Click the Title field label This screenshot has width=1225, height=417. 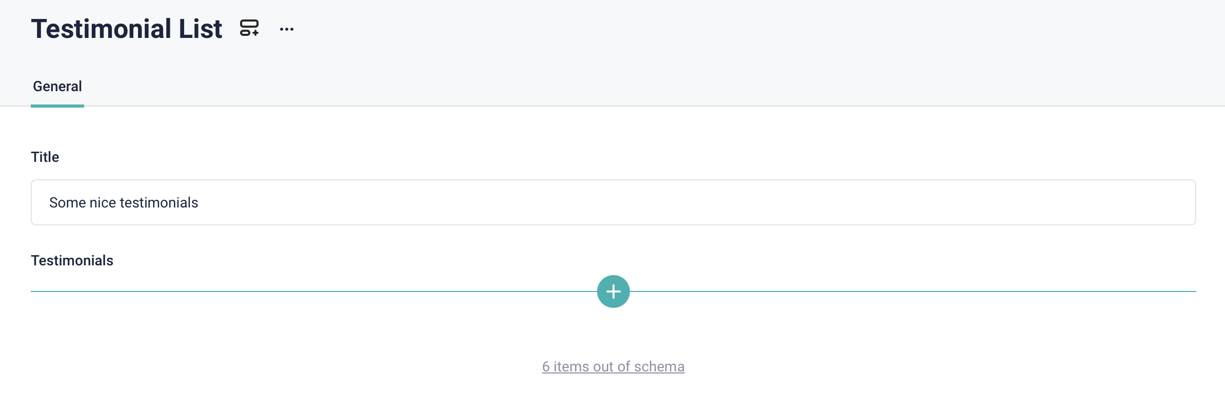45,157
